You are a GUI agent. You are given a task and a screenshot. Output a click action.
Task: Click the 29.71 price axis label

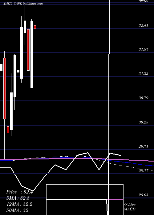point(144,147)
